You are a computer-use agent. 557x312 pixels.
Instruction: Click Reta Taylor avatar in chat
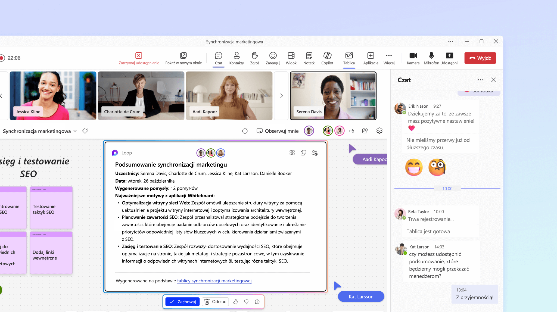[400, 214]
